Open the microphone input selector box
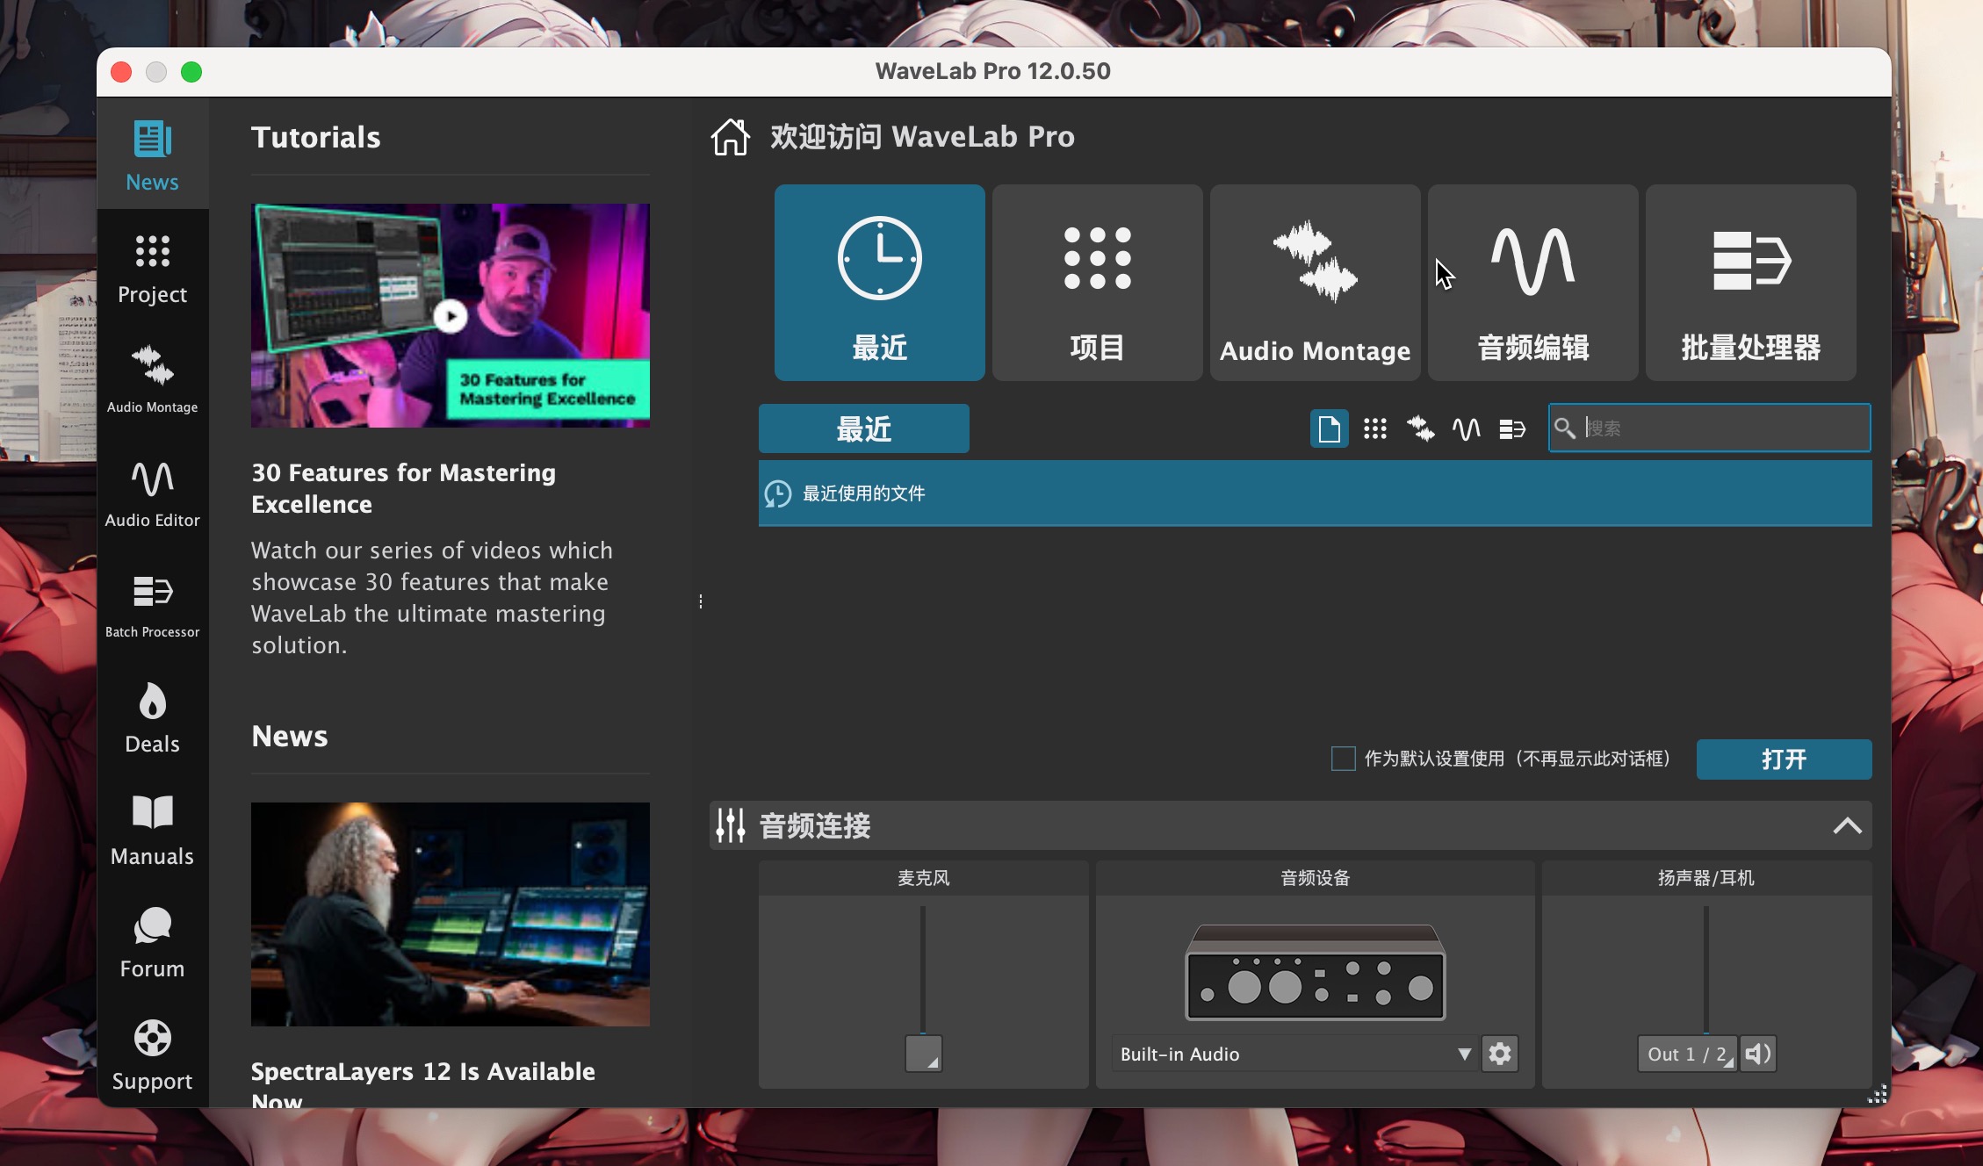1983x1166 pixels. [923, 1054]
